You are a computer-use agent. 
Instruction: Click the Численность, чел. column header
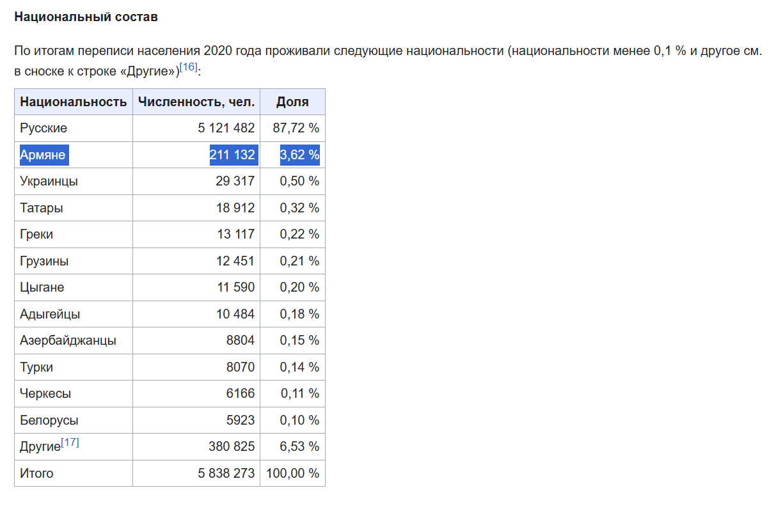196,102
